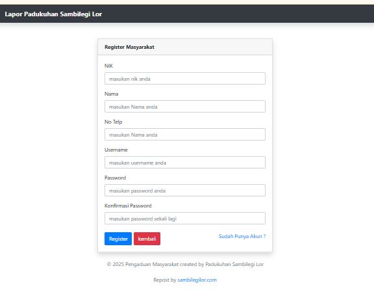The image size is (374, 294).
Task: Click the red kembali button
Action: [147, 239]
